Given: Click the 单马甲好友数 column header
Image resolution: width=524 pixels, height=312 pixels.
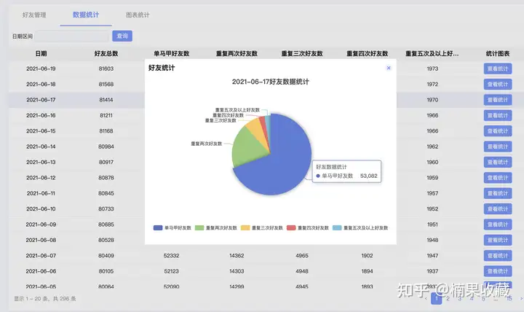Looking at the screenshot, I should coord(172,53).
